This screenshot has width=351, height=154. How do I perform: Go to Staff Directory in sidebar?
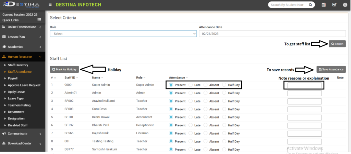coord(18,65)
